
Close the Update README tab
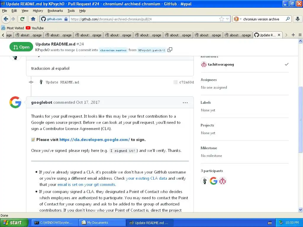(279, 35)
